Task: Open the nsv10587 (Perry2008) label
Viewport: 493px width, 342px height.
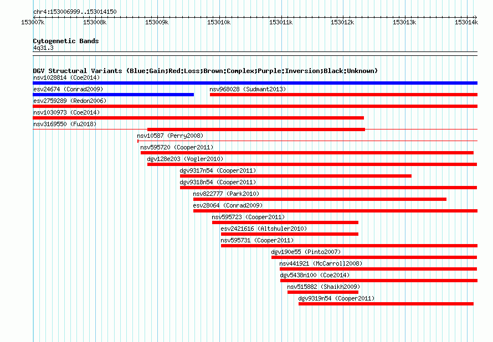Action: [x=170, y=136]
